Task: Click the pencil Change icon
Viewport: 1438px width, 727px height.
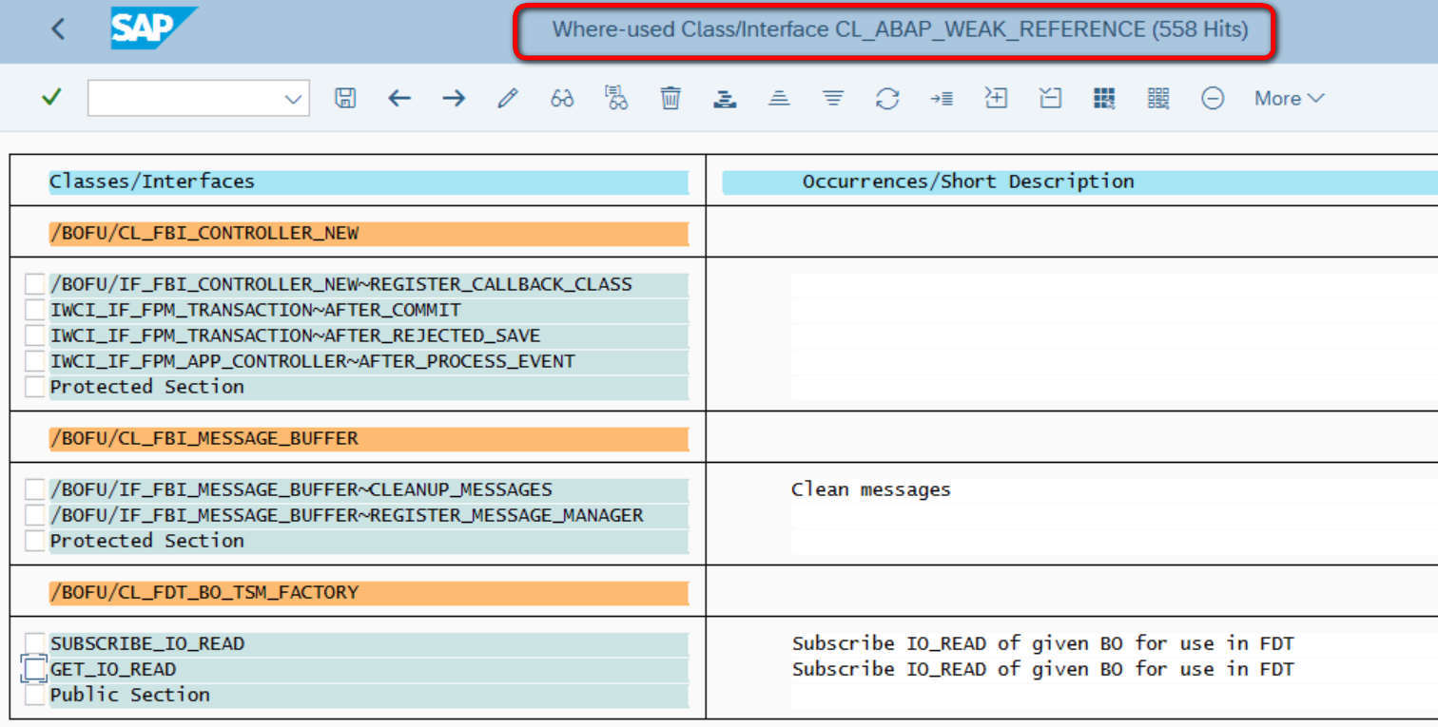Action: coord(508,98)
